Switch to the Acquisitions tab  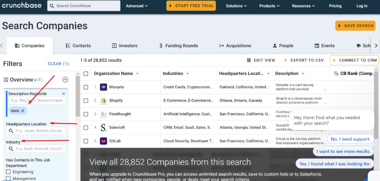[x=235, y=46]
